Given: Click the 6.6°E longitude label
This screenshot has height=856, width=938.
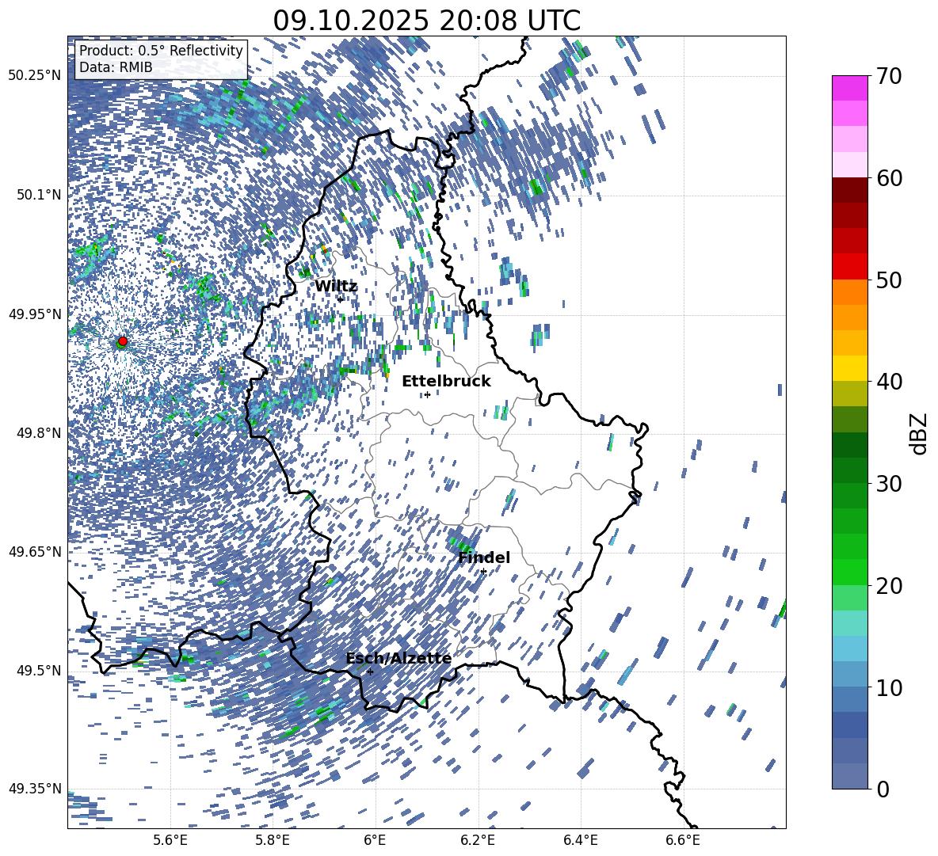Looking at the screenshot, I should point(683,840).
